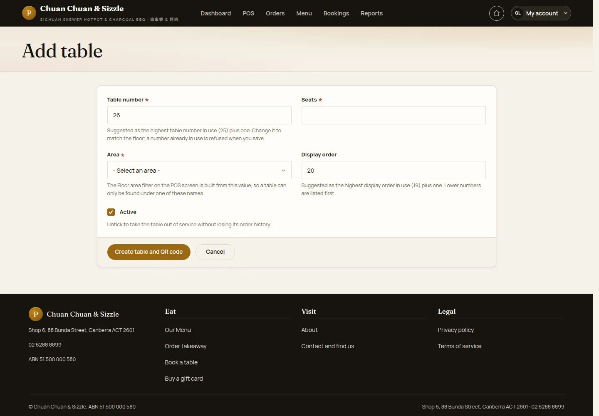The height and width of the screenshot is (416, 599).
Task: Open Orders in the top navigation
Action: pos(275,13)
